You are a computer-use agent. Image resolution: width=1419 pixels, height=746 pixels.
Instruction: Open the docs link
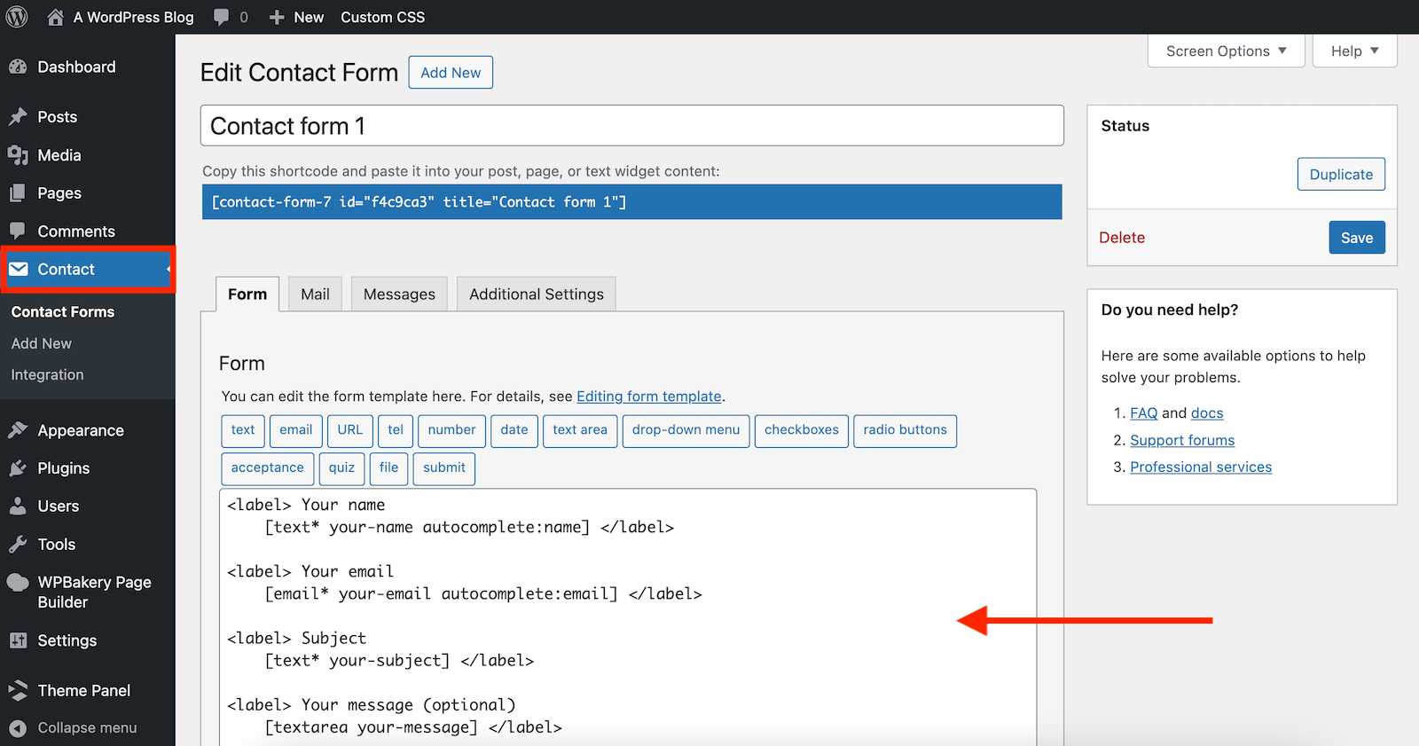click(x=1207, y=413)
